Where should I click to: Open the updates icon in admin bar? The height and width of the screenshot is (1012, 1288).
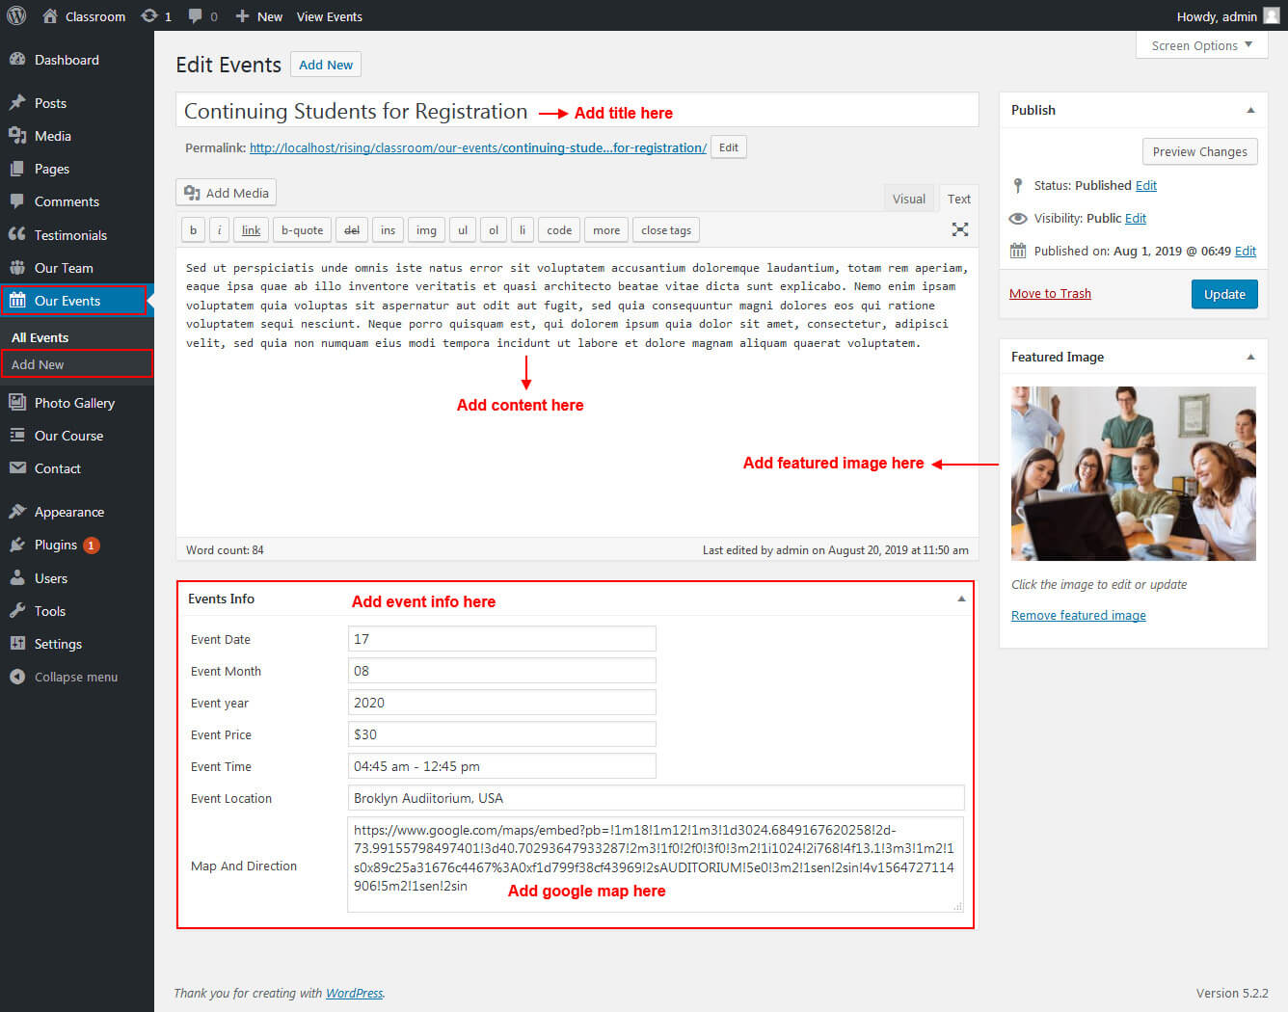(150, 16)
